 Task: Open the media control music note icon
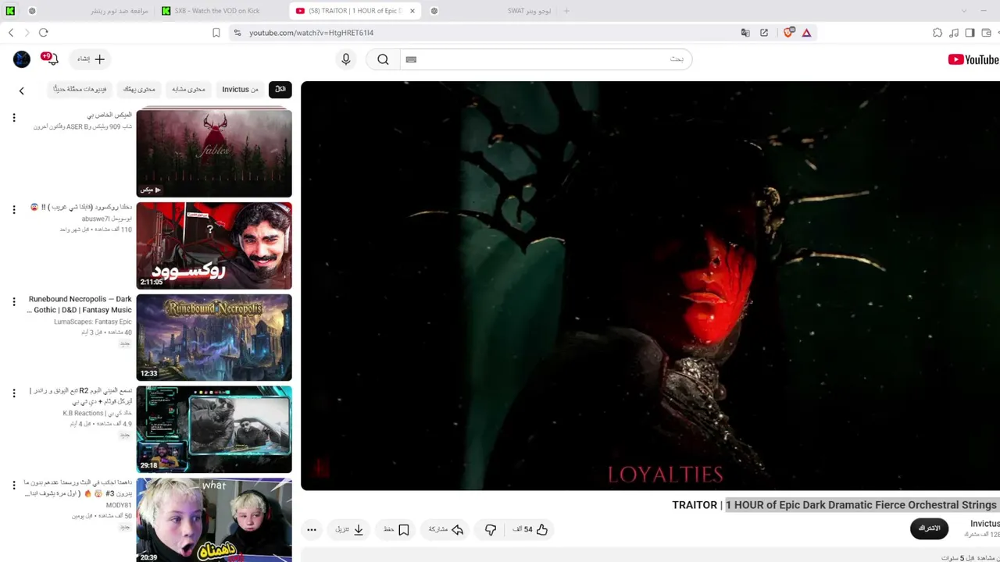[x=954, y=33]
